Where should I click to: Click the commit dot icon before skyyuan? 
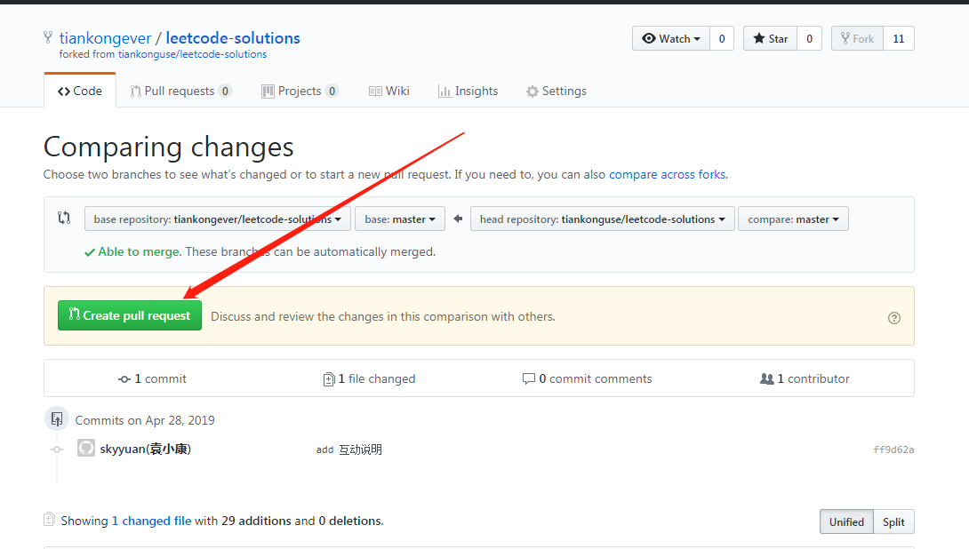[57, 450]
